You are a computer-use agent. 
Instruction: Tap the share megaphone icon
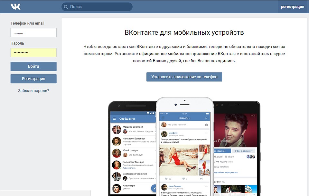point(201,179)
